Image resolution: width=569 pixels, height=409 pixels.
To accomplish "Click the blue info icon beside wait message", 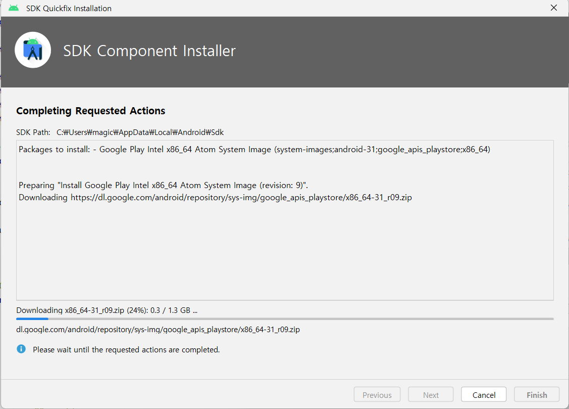I will [21, 349].
